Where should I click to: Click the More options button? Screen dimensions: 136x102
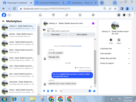(82, 35)
